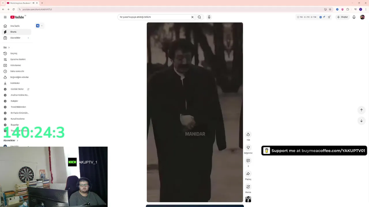Open the Short's sound thumbnail
The width and height of the screenshot is (369, 207).
pos(248,199)
